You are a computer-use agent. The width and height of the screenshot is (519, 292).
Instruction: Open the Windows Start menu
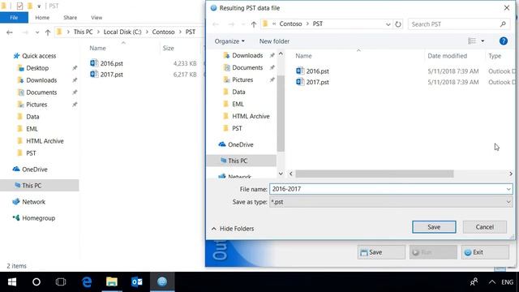point(12,282)
